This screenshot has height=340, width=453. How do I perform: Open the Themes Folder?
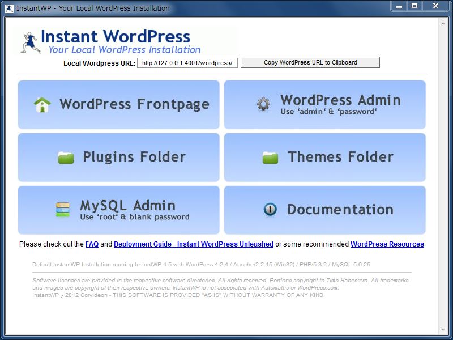pos(324,158)
